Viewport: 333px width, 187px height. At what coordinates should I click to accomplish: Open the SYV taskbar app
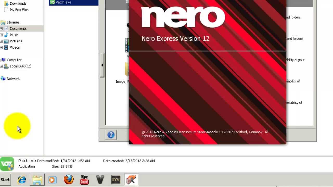pos(116,180)
